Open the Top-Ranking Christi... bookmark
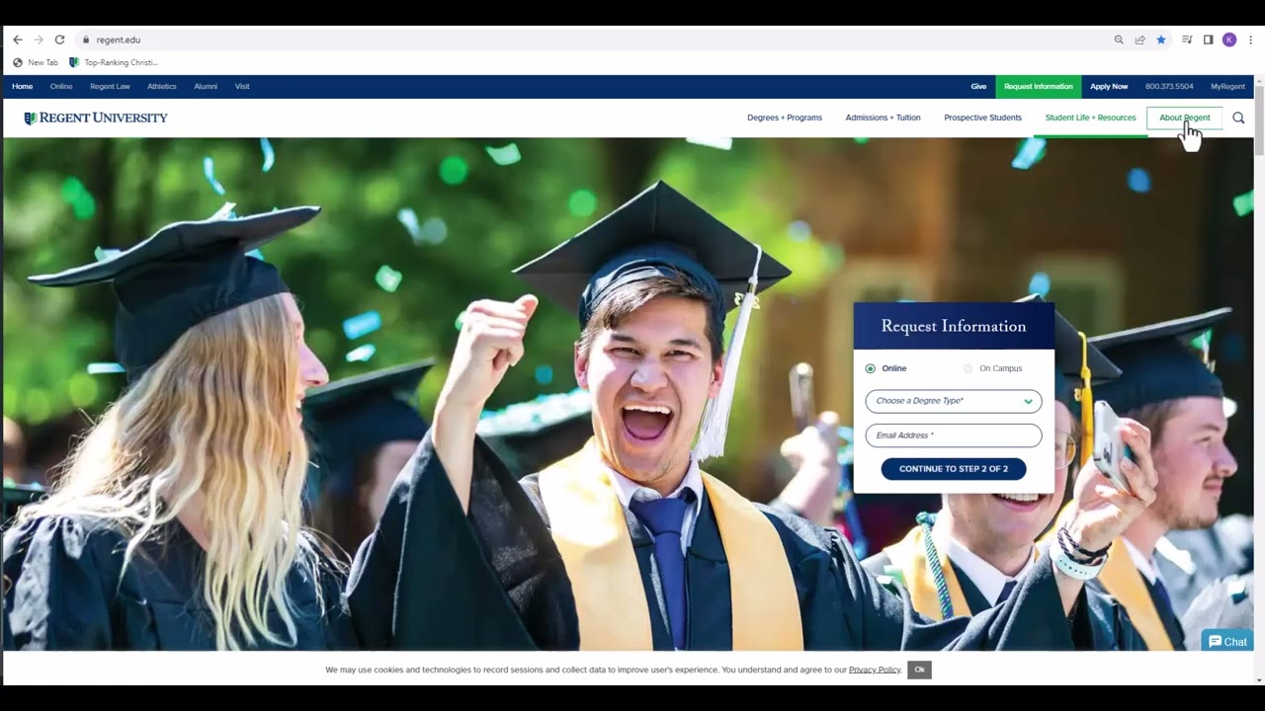Screen dimensions: 1265x711 114,62
